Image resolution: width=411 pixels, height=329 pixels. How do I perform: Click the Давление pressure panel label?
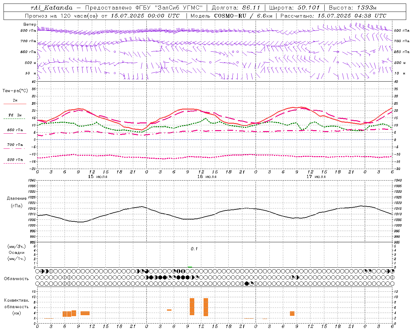coord(17,199)
